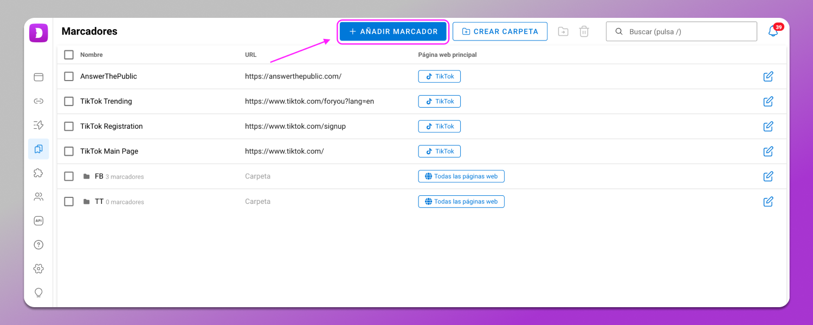Click the move-to-folder icon in toolbar
813x325 pixels.
coord(563,31)
